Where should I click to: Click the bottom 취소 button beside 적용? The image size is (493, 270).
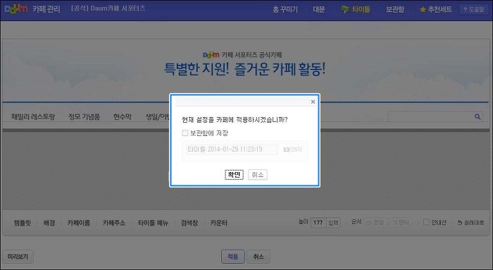click(x=258, y=257)
